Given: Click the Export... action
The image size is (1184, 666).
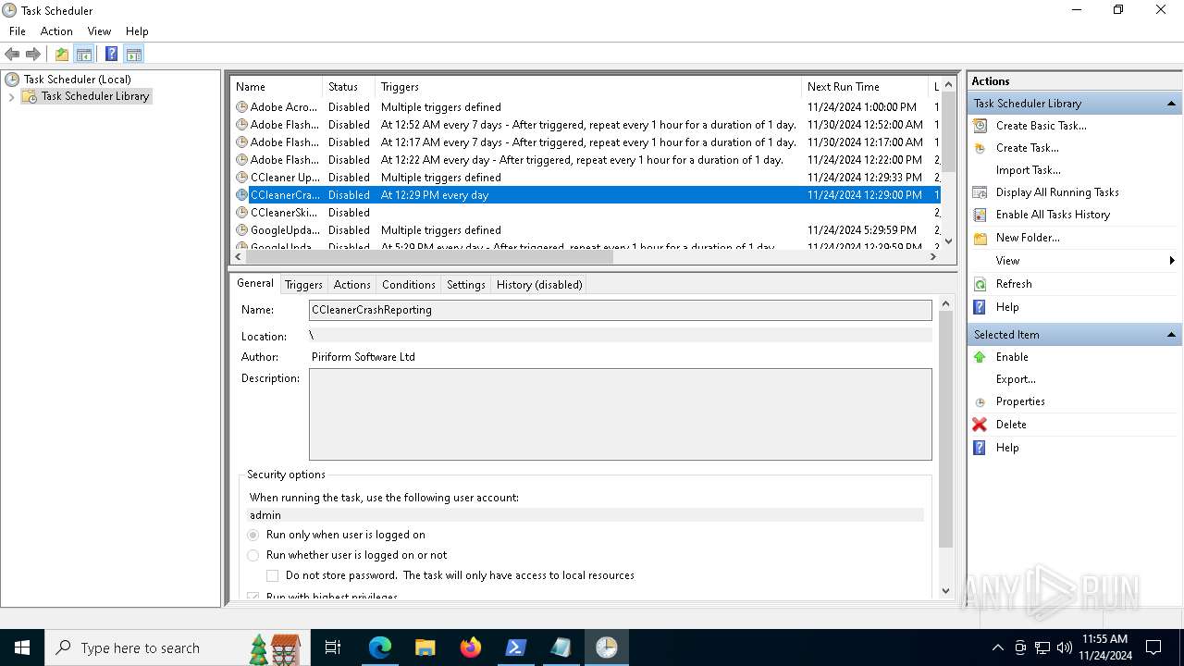Looking at the screenshot, I should pyautogui.click(x=1016, y=379).
